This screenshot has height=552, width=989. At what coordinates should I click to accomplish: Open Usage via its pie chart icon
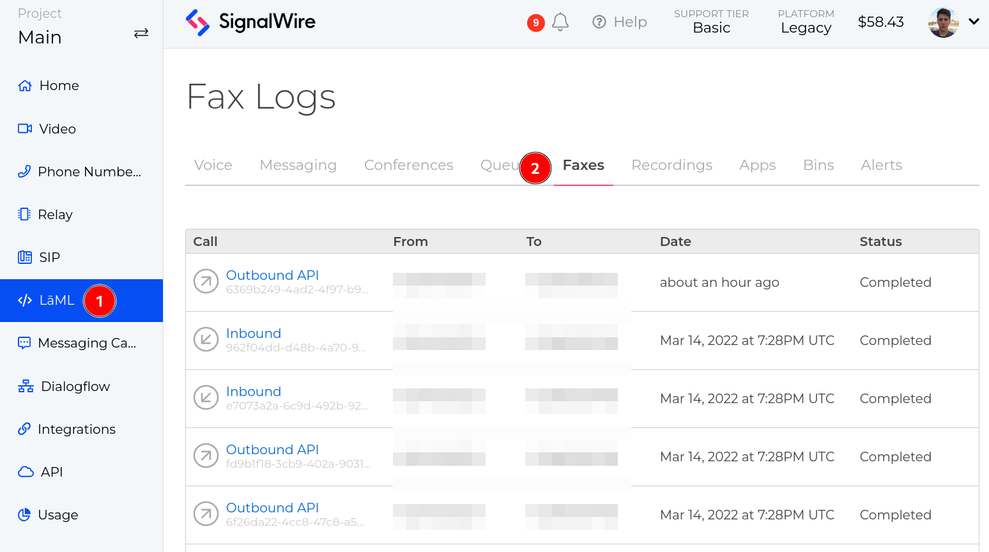tap(24, 514)
